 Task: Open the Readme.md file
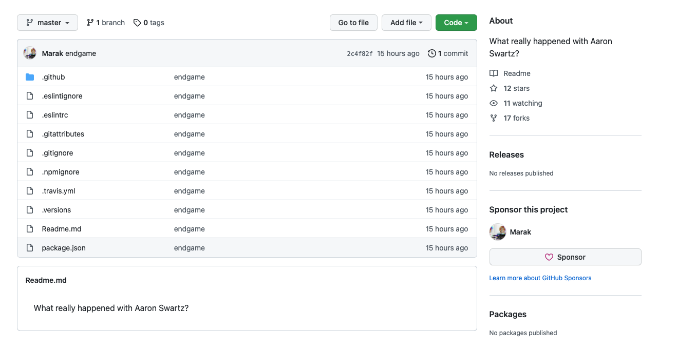coord(62,229)
